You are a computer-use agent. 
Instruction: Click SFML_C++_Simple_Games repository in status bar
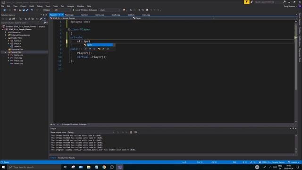click(x=272, y=162)
